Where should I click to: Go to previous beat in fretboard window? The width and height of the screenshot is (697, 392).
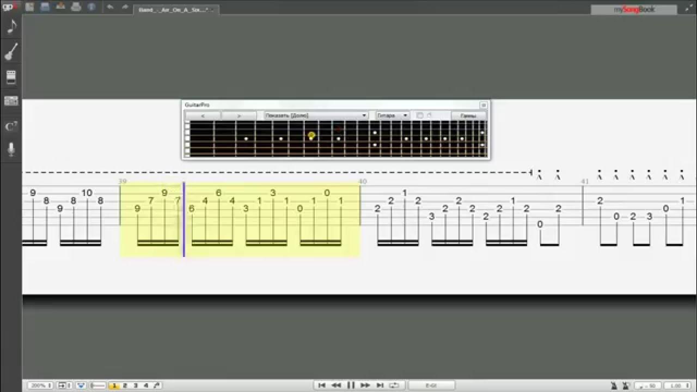pos(203,116)
